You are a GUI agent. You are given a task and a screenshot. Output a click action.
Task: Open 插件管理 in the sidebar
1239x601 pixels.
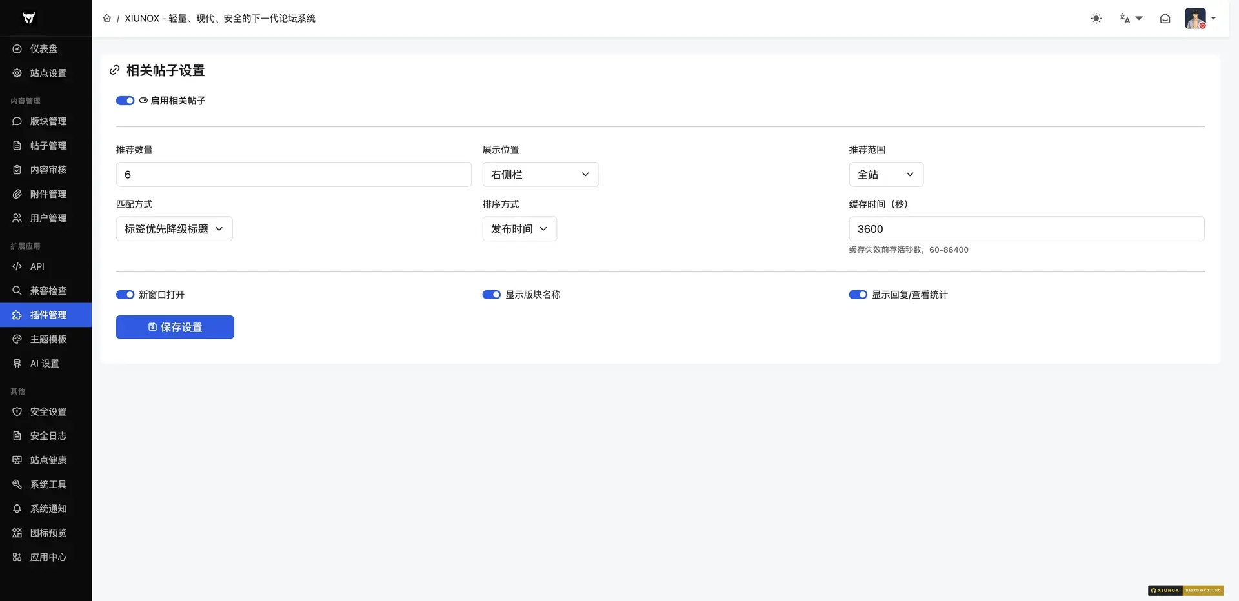46,315
